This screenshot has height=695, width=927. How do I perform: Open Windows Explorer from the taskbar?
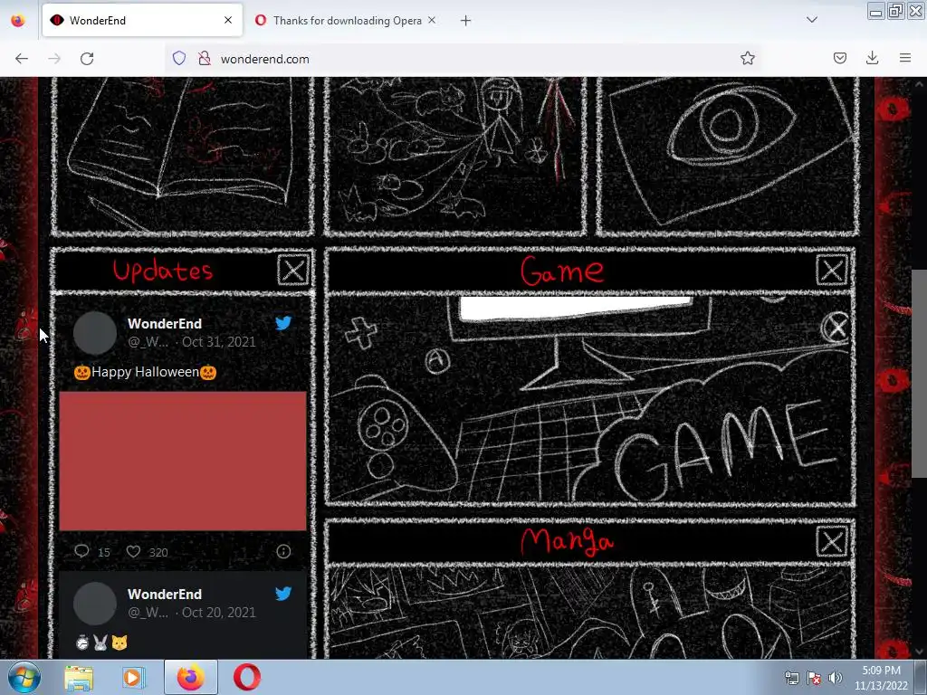point(79,678)
